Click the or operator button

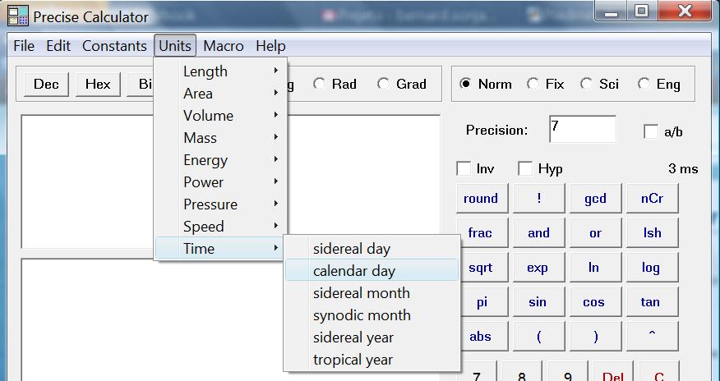tap(596, 233)
